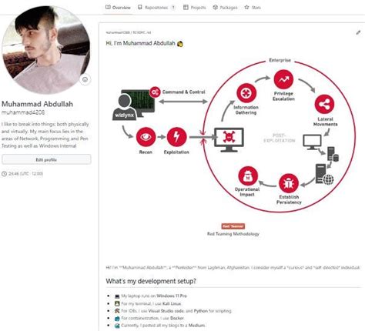Click the Establish Persistency bug icon
365x331 pixels.
(x=289, y=183)
